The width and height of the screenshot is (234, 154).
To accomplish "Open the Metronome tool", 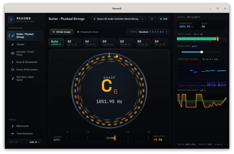I will pyautogui.click(x=25, y=126).
